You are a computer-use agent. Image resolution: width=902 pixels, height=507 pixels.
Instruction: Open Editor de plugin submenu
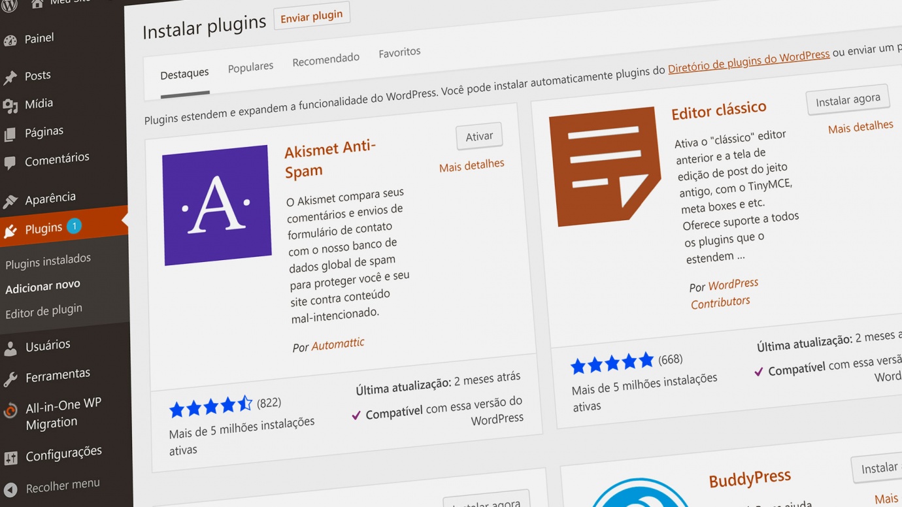point(44,311)
